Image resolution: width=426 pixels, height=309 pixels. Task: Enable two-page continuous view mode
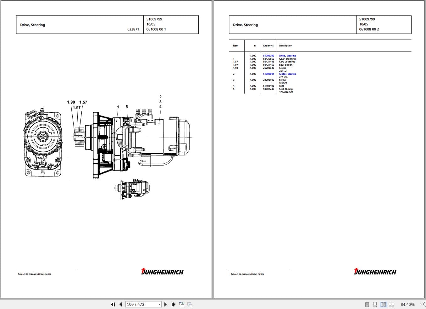(391, 304)
